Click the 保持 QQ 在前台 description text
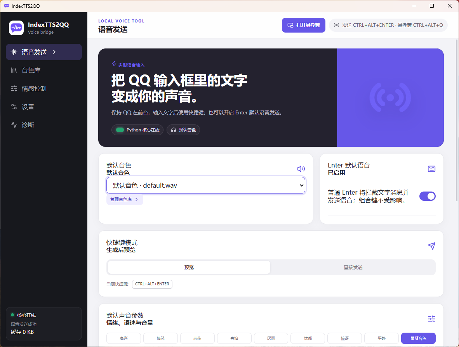This screenshot has width=459, height=347. [197, 112]
